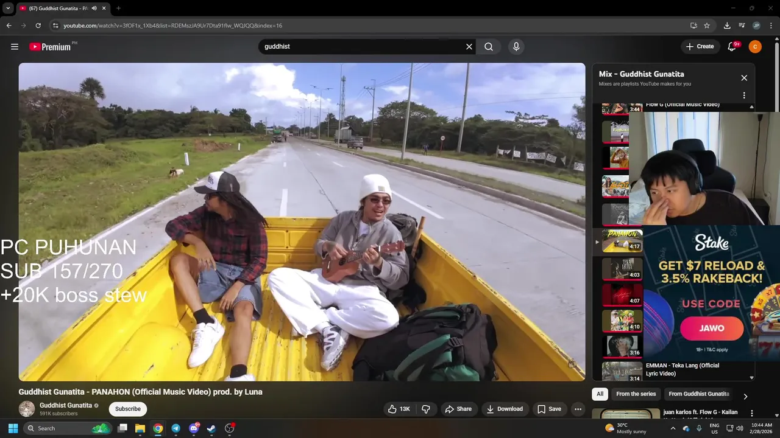Viewport: 780px width, 438px height.
Task: Open the YouTube guide hamburger menu
Action: point(15,47)
